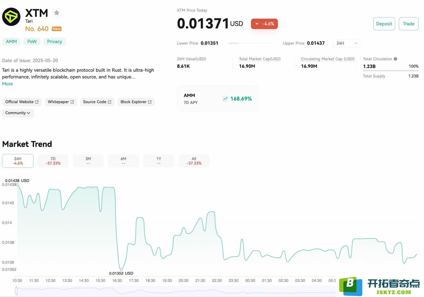Click the 0.0142 price axis label
Image resolution: width=424 pixels, height=297 pixels.
(8, 203)
